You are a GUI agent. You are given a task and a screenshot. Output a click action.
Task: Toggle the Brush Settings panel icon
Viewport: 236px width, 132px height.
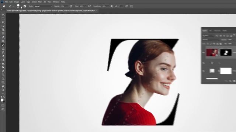[25, 6]
